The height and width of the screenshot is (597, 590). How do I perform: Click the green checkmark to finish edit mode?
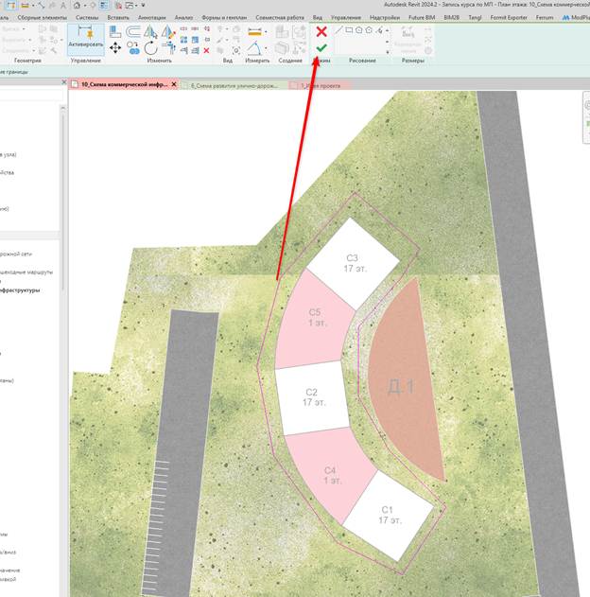coord(321,48)
